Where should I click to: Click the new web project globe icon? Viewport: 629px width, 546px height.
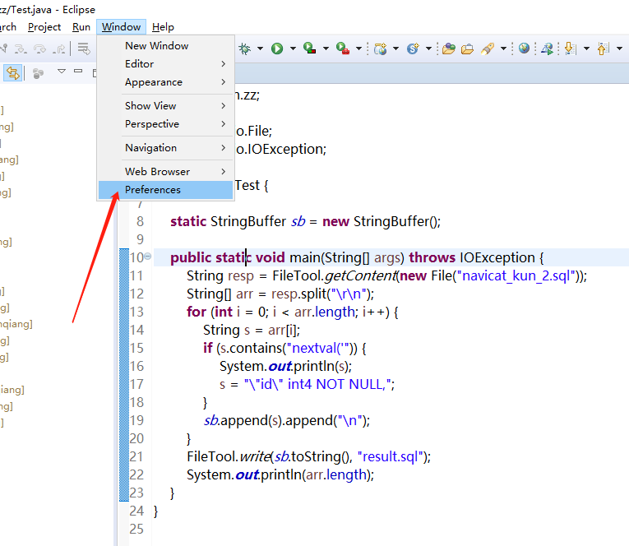(x=381, y=49)
